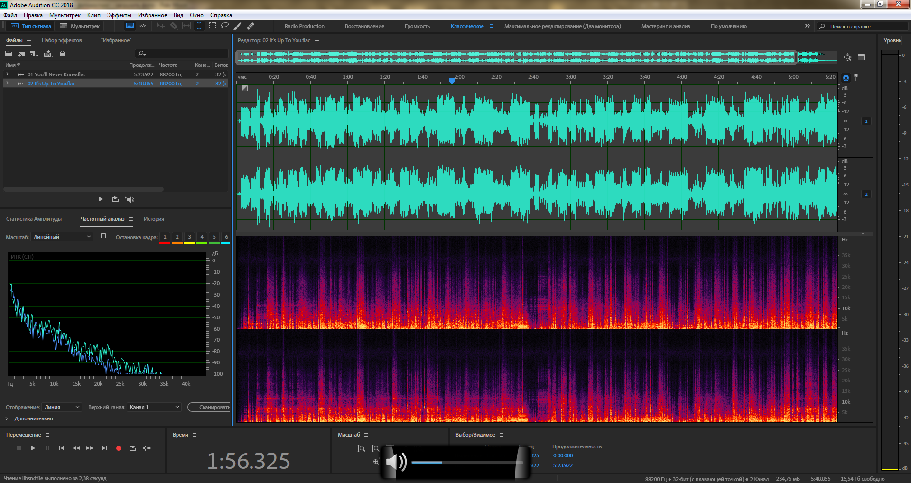Click the Files panel search field
The height and width of the screenshot is (483, 911).
pos(182,54)
